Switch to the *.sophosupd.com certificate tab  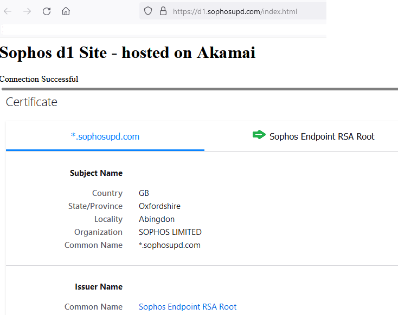coord(105,136)
